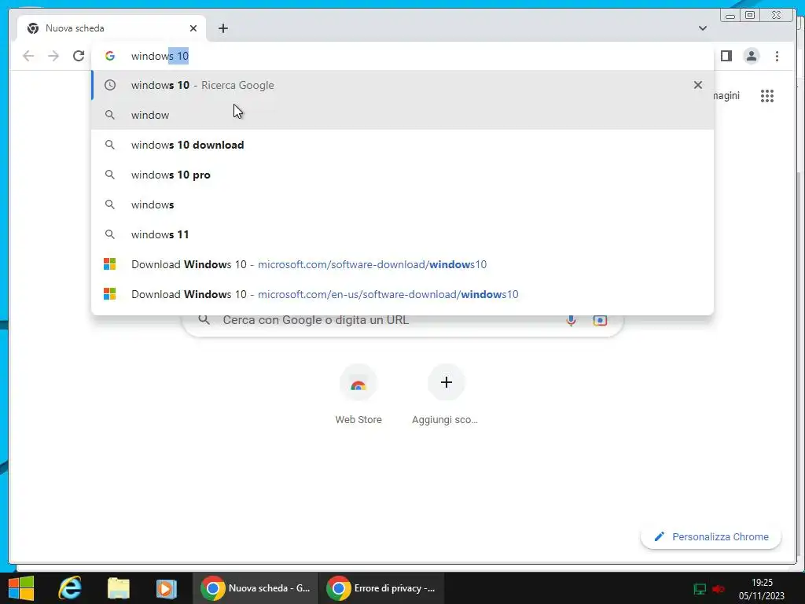Close the Nuova scheda tab
The height and width of the screenshot is (604, 805).
(193, 28)
